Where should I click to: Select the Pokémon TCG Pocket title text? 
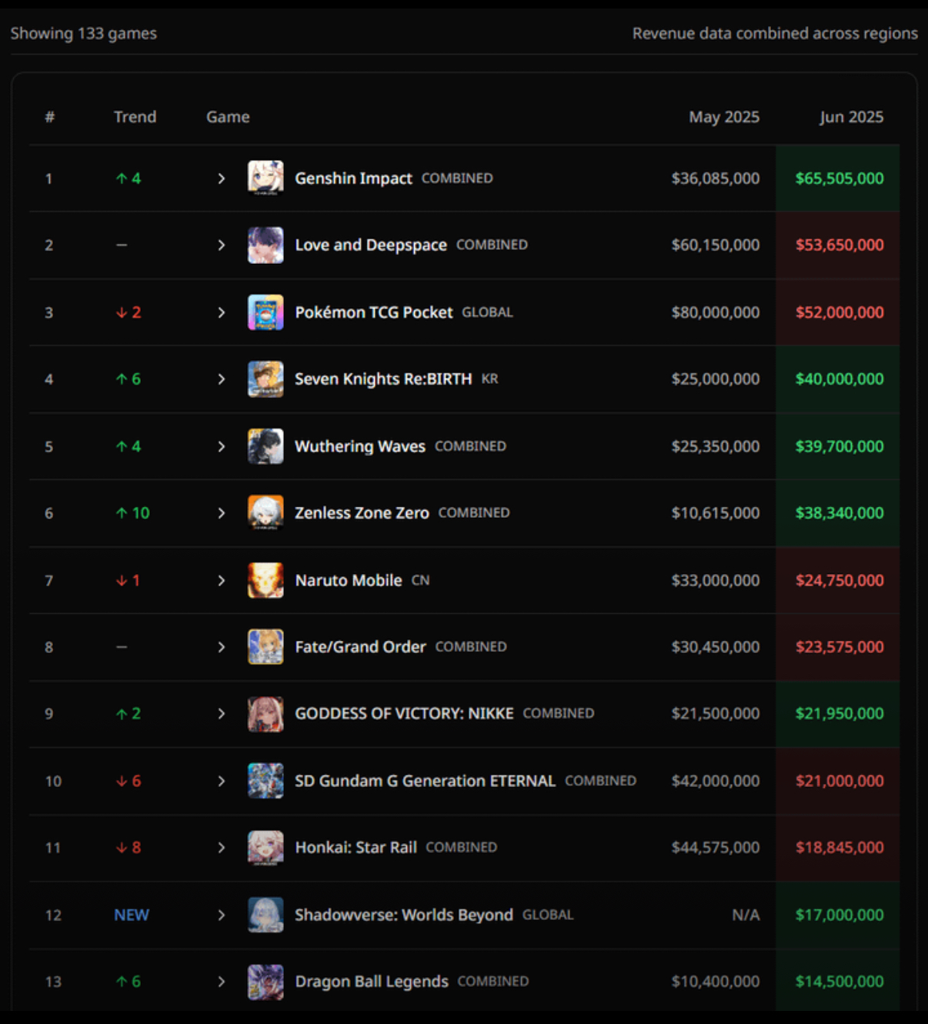click(374, 312)
